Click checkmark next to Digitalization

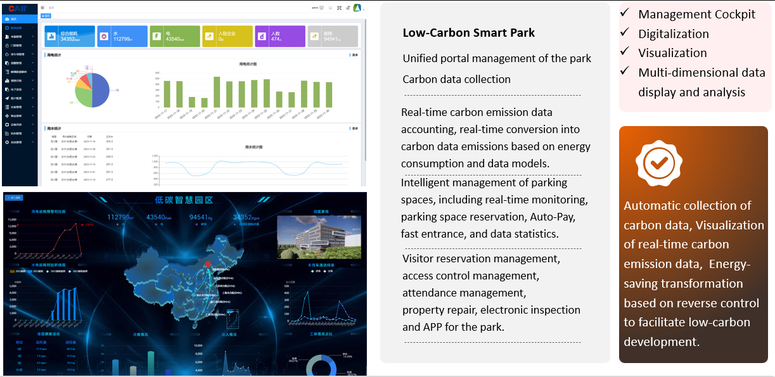point(625,32)
